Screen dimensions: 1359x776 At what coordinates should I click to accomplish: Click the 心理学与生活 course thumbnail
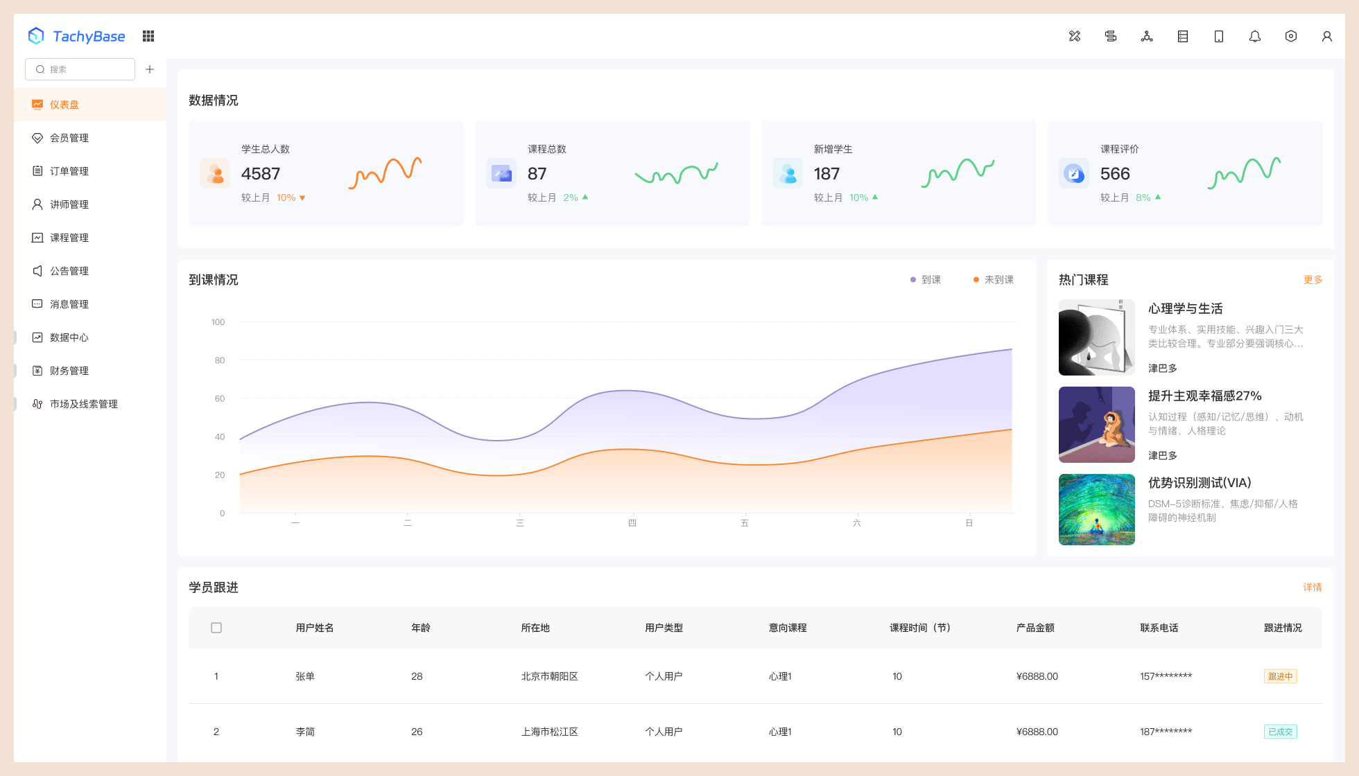(1097, 337)
